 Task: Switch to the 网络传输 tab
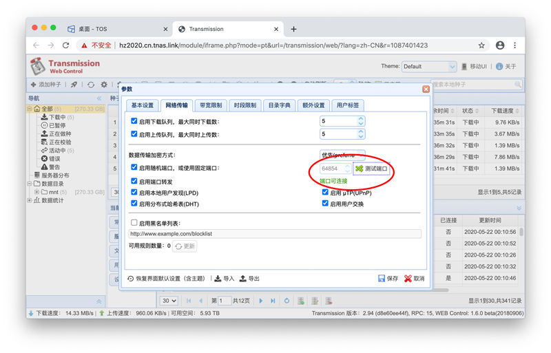point(176,105)
